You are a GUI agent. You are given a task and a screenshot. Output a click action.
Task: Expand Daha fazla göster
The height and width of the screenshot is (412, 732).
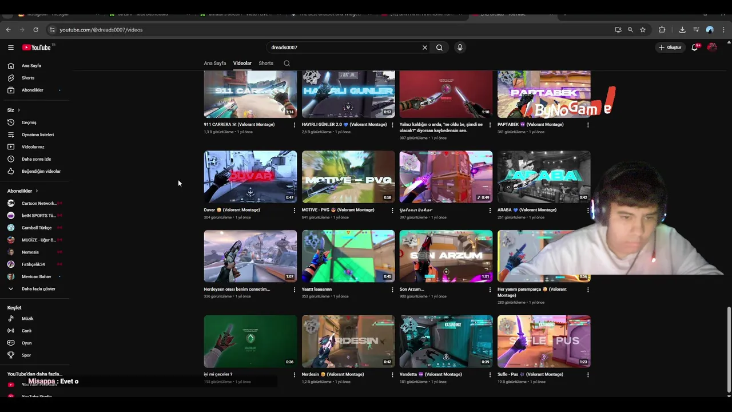(x=38, y=289)
